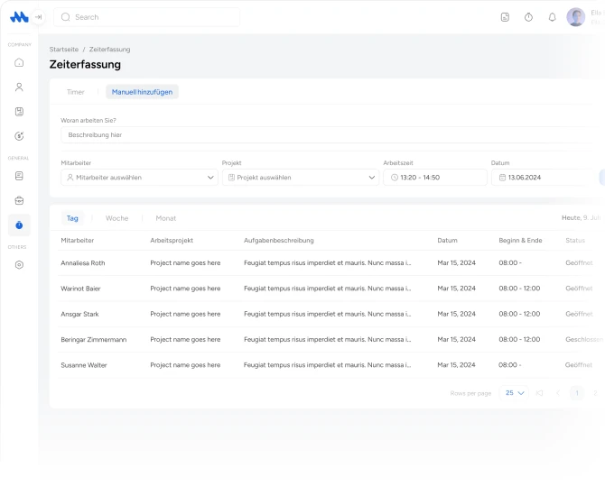Click the Beschreibung hier description field
This screenshot has height=486, width=605.
[x=325, y=135]
